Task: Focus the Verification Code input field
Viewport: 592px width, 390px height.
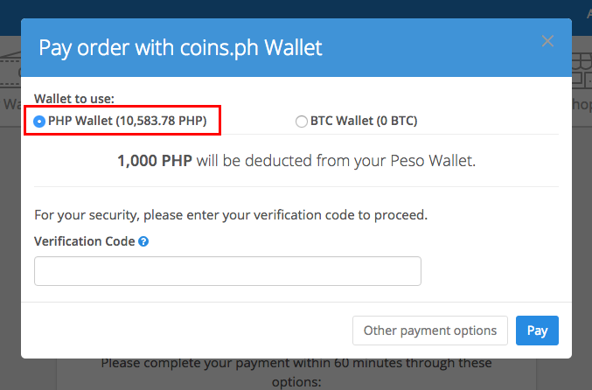Action: point(227,271)
